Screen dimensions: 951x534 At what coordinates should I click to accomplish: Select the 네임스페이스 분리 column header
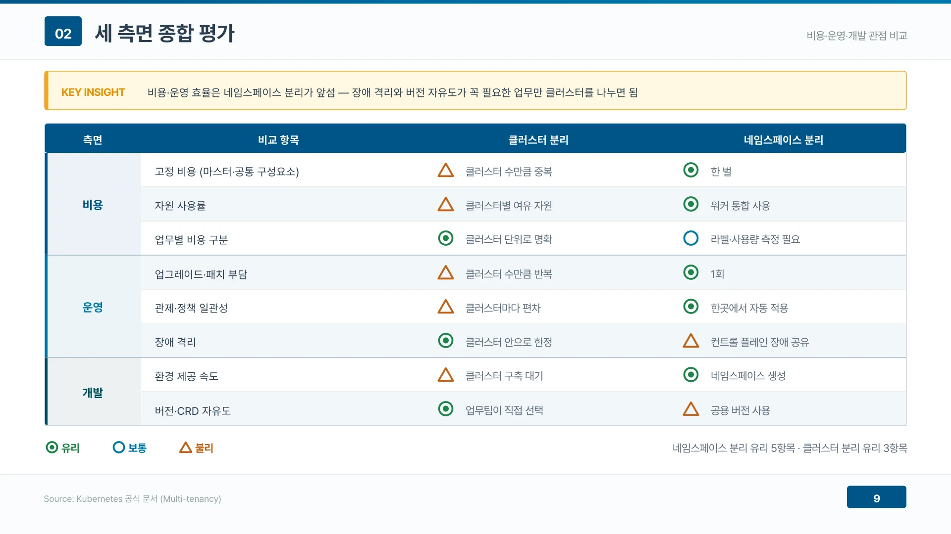(784, 140)
